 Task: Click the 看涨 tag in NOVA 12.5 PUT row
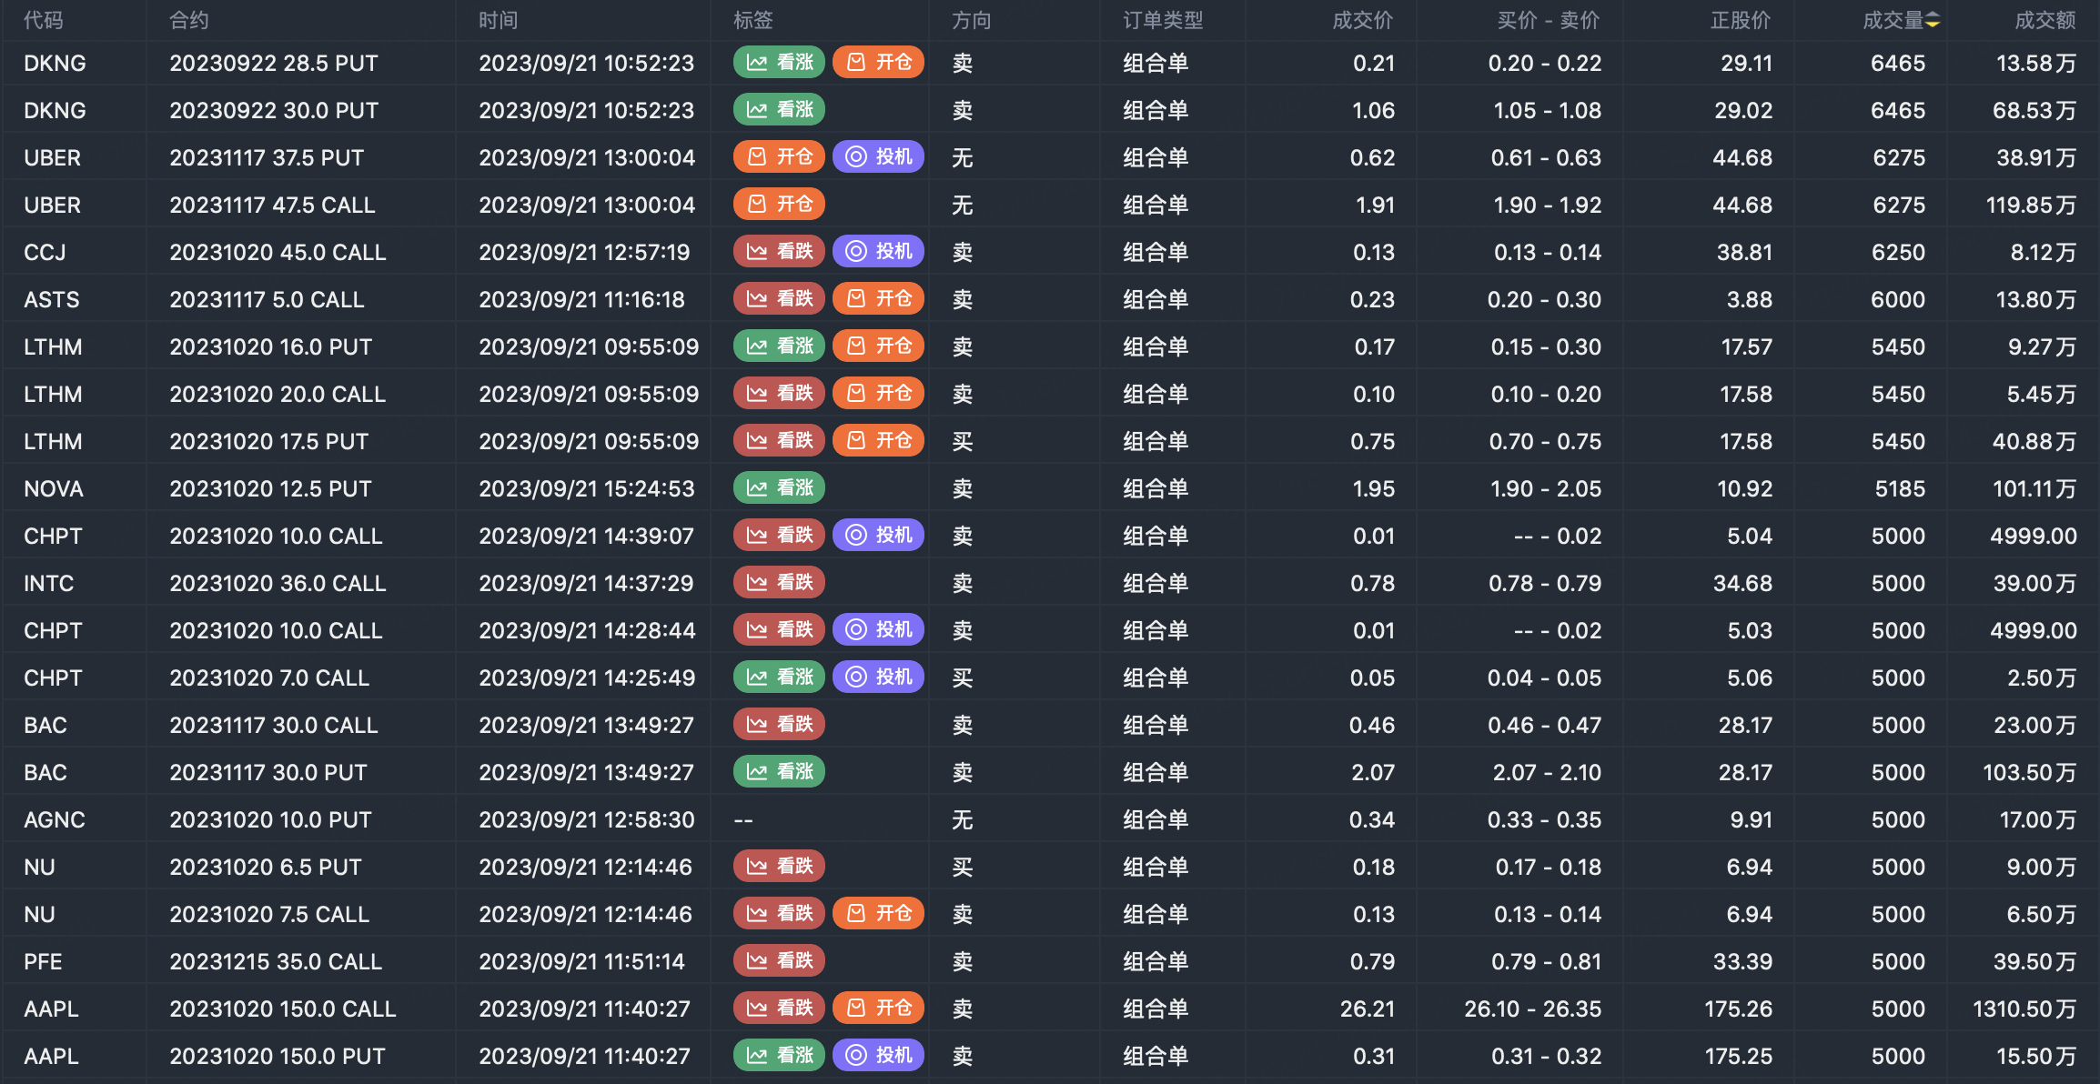[780, 487]
